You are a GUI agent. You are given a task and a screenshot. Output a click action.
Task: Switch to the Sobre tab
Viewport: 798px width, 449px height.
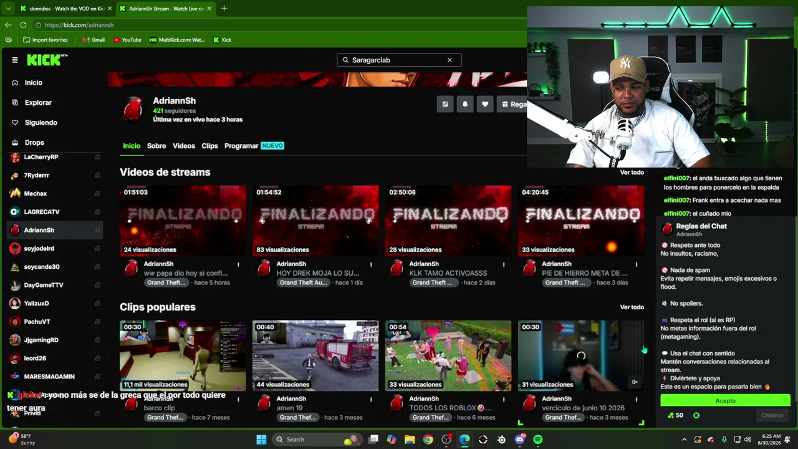click(x=156, y=146)
